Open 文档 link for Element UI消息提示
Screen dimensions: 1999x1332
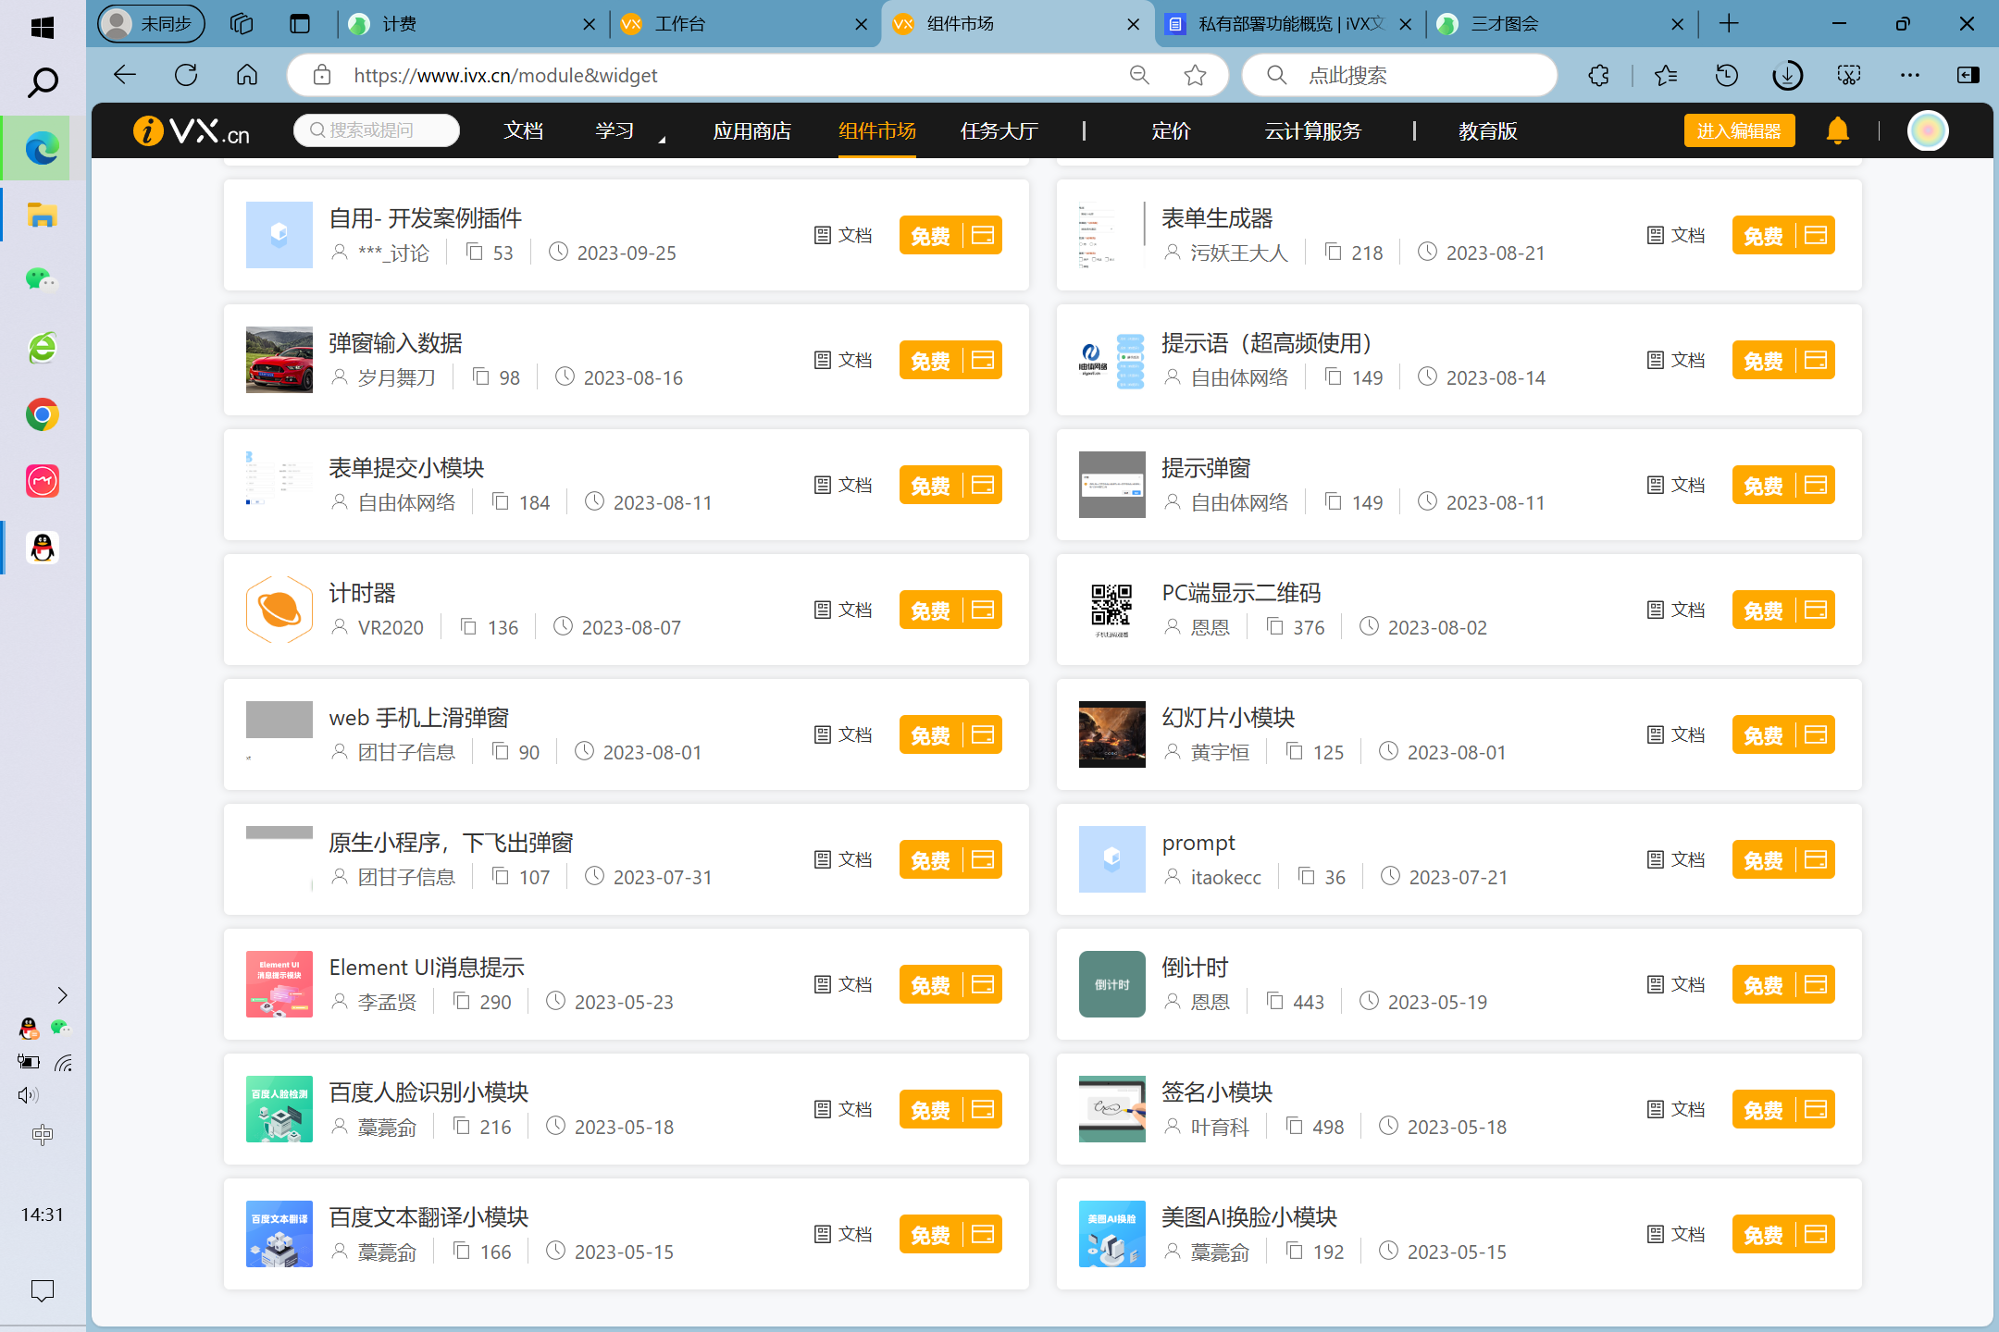[843, 984]
